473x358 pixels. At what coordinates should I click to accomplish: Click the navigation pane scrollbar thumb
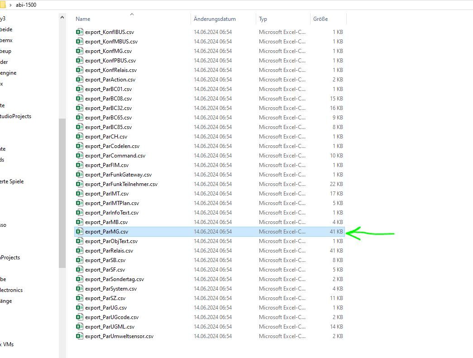click(x=62, y=193)
